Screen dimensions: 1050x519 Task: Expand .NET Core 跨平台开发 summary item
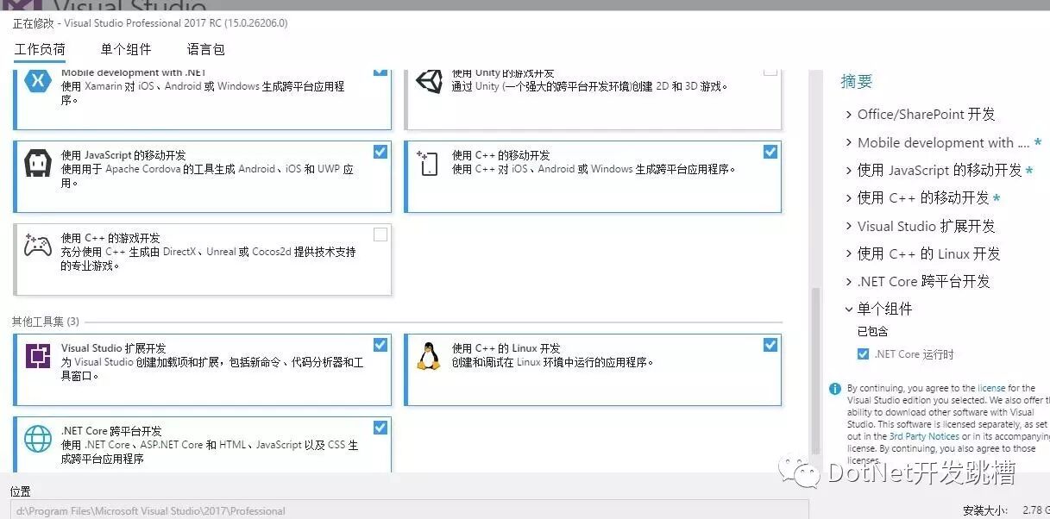848,282
